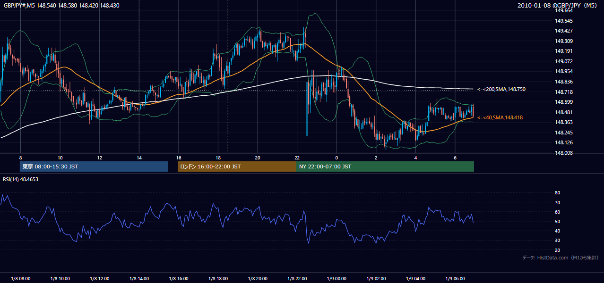604x283 pixels.
Task: Click hour tick 22 under price chart
Action: (297, 158)
